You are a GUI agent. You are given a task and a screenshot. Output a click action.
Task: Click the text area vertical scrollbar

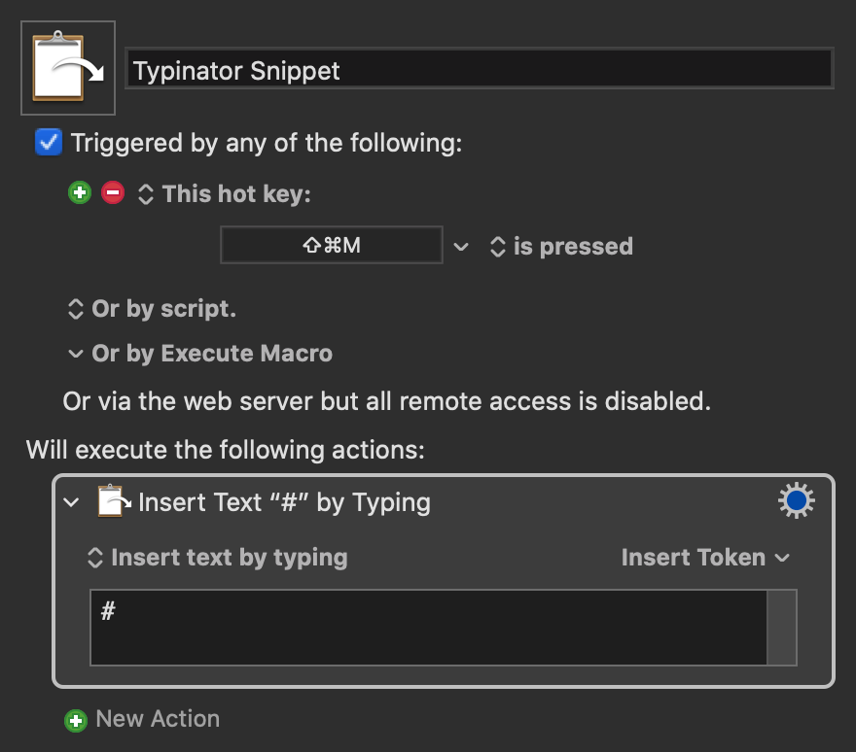[x=782, y=627]
